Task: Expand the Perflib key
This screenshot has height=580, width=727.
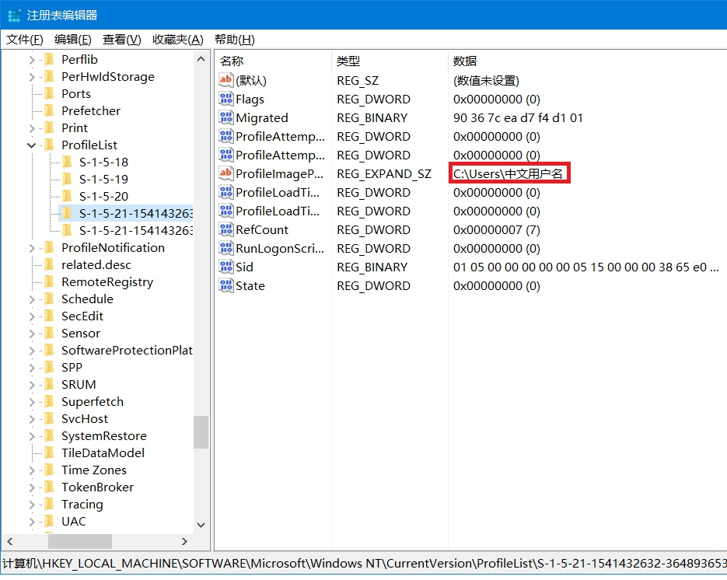Action: 32,60
